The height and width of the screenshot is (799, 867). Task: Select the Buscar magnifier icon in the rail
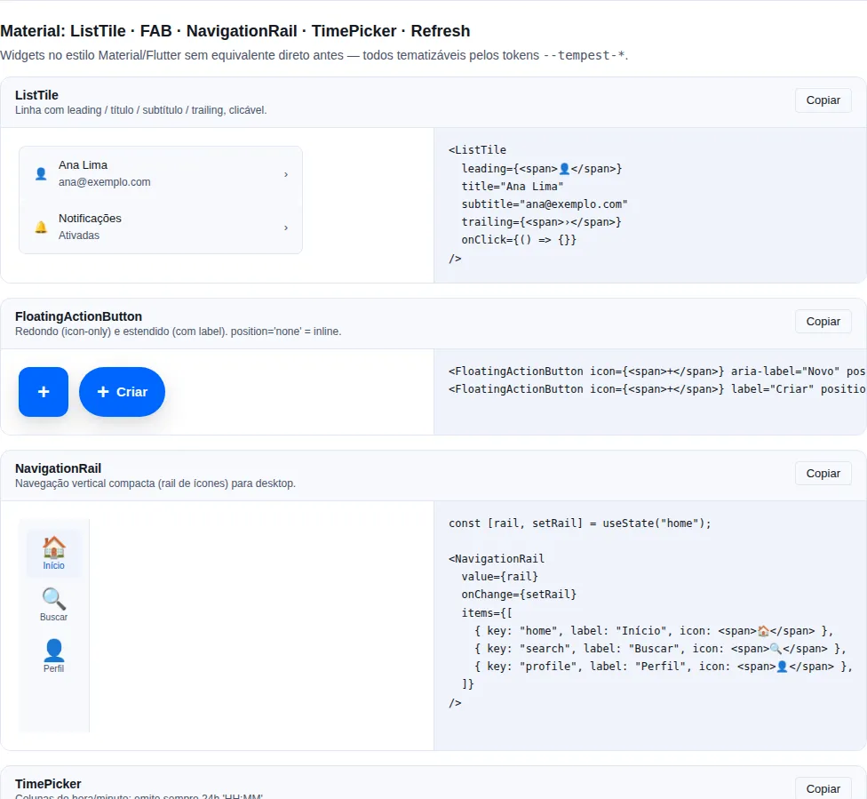53,599
